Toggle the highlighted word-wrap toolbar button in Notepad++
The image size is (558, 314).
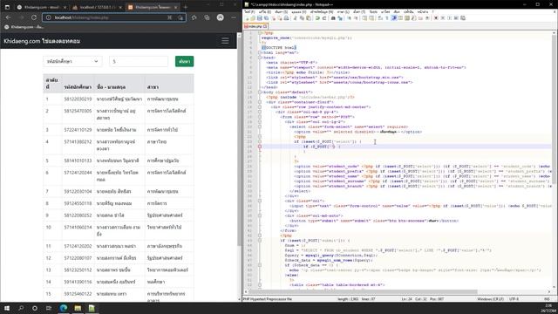point(394,18)
